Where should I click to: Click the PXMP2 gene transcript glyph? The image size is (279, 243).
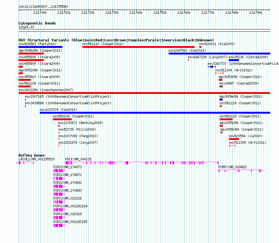[x=241, y=171]
